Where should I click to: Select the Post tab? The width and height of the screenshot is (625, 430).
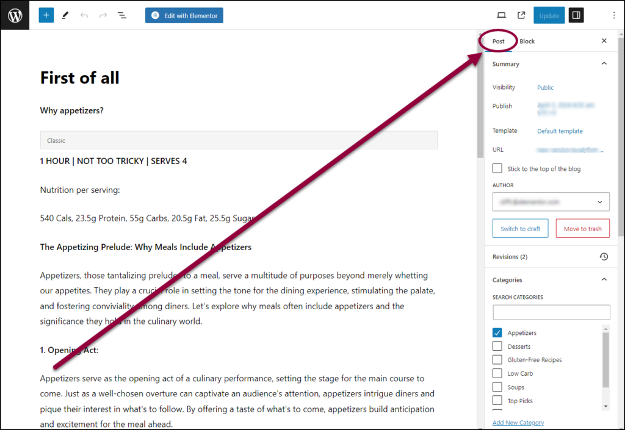pos(498,41)
